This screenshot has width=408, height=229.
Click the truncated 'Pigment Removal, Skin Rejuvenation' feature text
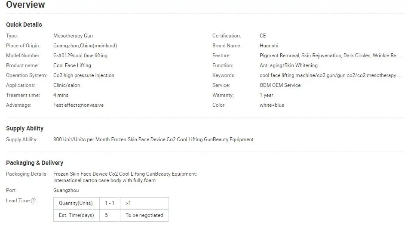pos(330,56)
